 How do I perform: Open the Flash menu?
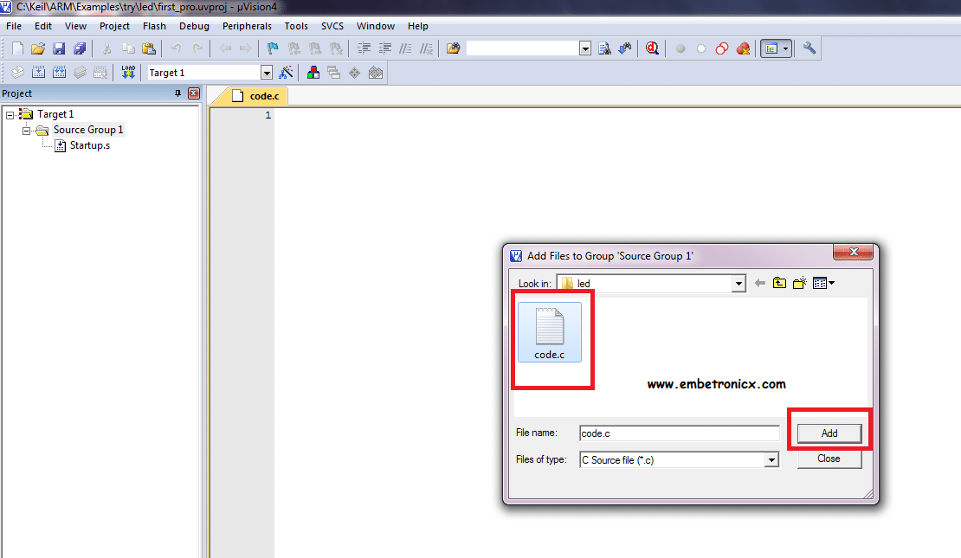154,26
